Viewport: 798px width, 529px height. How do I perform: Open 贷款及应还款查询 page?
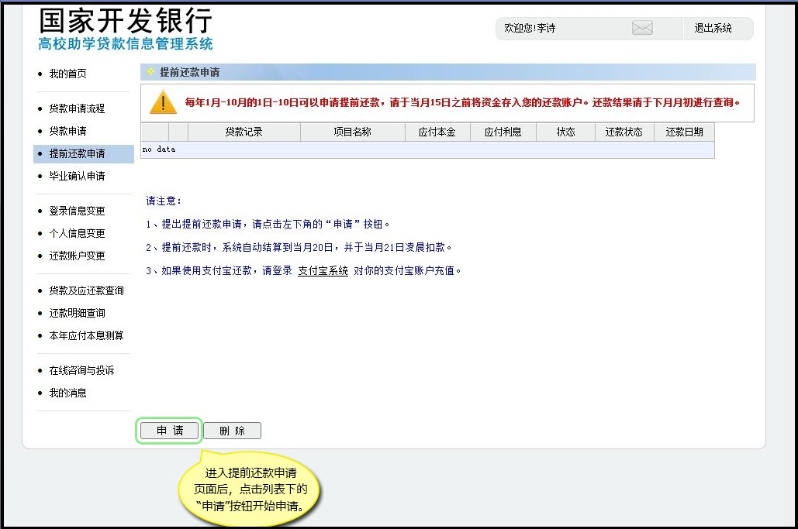point(86,290)
